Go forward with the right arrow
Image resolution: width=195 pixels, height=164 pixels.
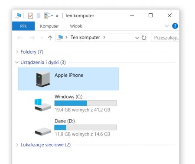pyautogui.click(x=32, y=38)
